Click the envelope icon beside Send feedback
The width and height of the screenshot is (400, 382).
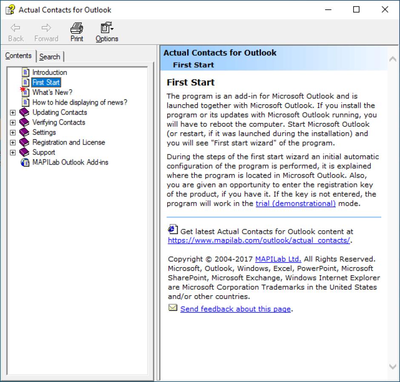click(173, 308)
